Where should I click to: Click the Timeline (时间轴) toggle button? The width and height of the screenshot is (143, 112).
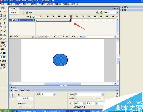(x=14, y=13)
